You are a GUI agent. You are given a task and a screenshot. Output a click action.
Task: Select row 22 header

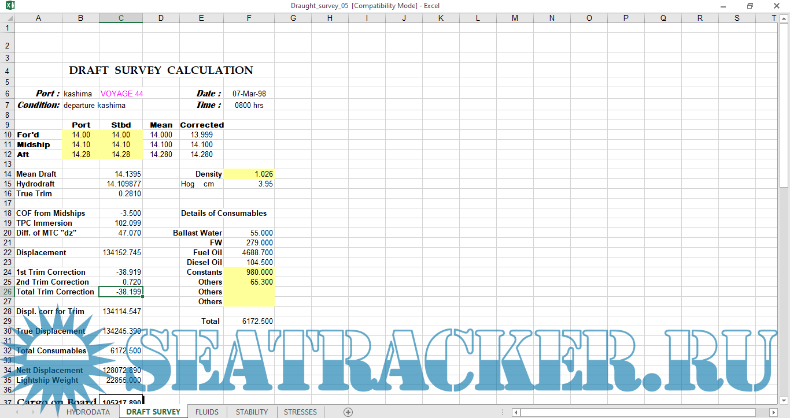click(7, 252)
